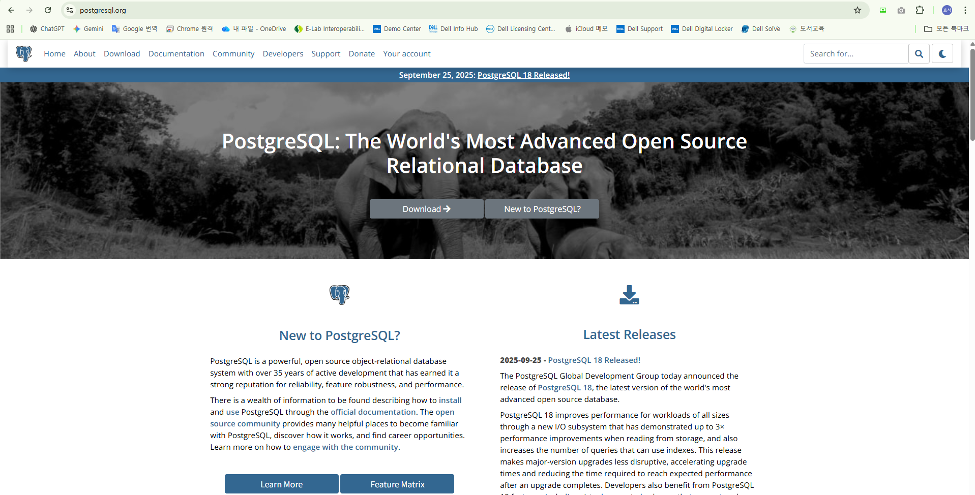Open site information icon in address bar
This screenshot has height=495, width=975.
tap(70, 10)
